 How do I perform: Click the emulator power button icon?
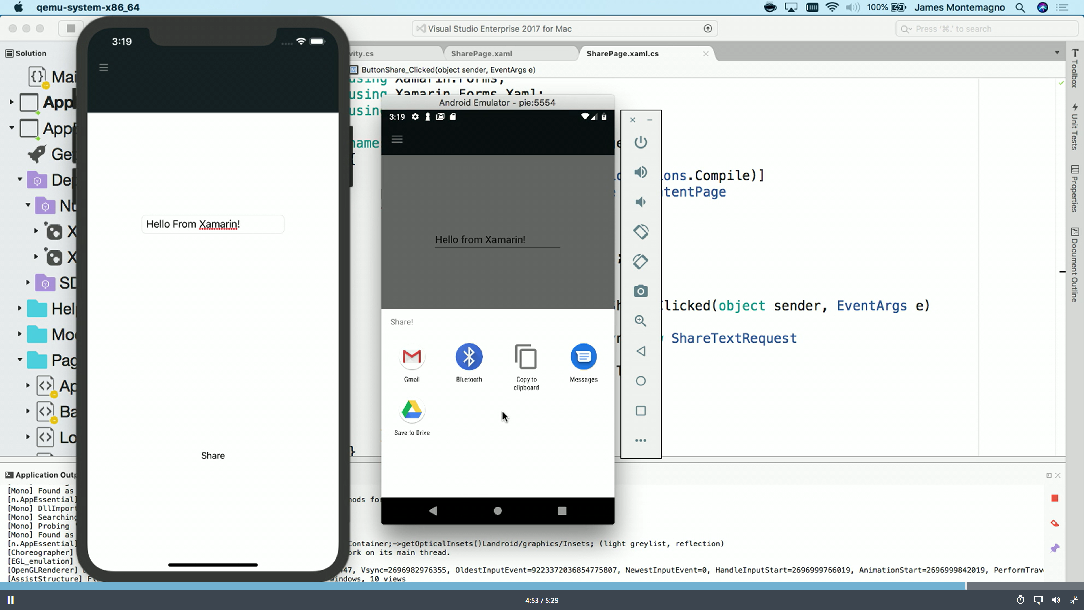[x=641, y=142]
